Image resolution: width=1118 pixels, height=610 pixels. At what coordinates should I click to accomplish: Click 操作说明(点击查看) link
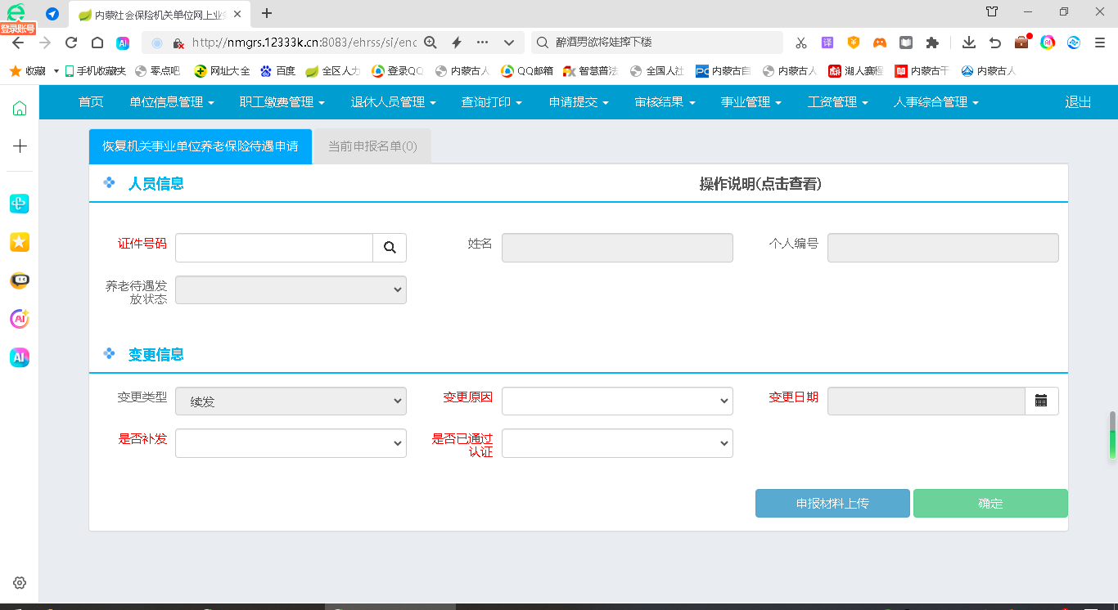click(x=760, y=184)
